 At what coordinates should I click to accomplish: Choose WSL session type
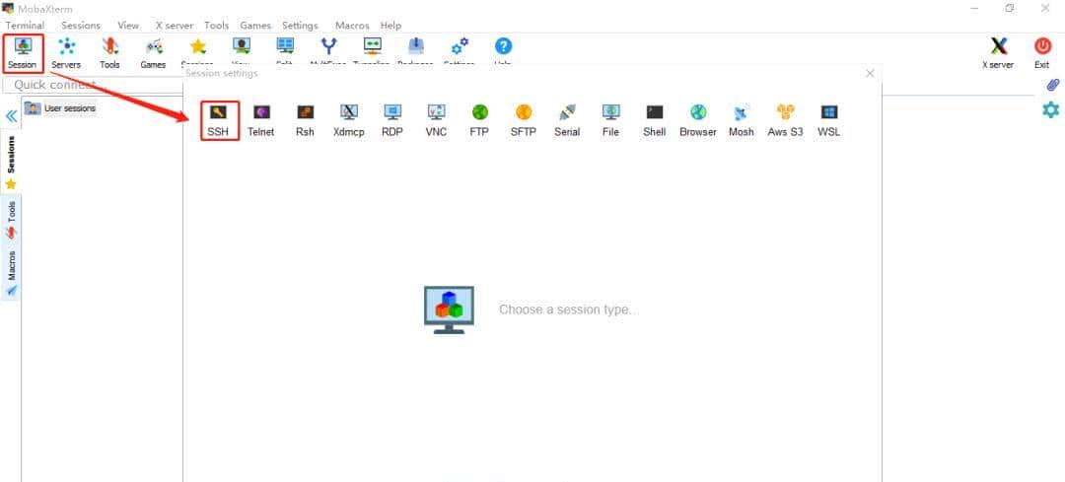tap(828, 121)
